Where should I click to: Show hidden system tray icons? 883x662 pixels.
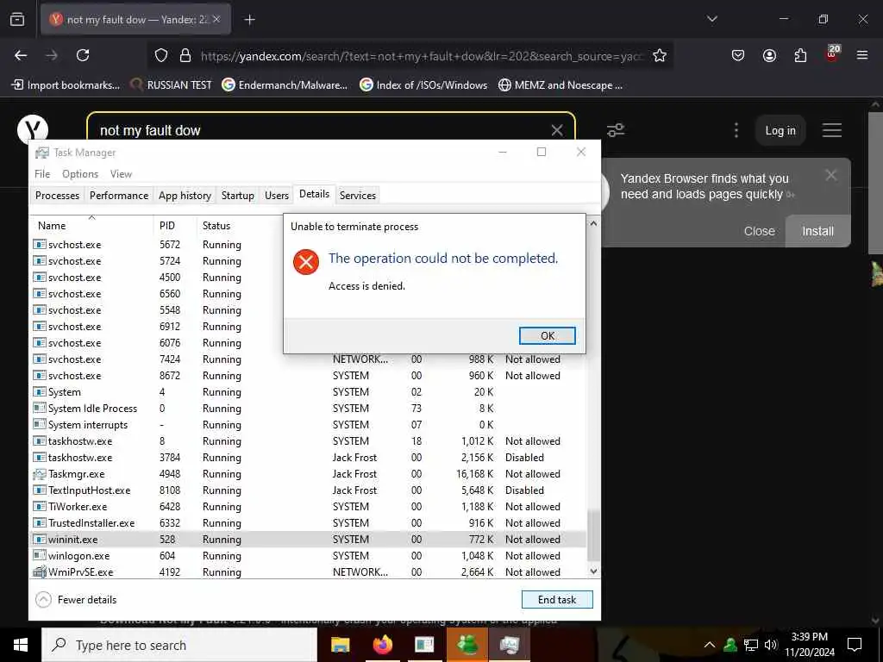(709, 645)
